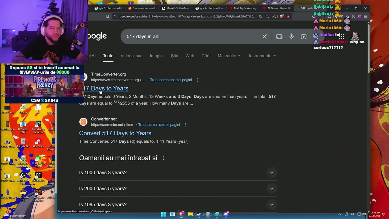Switch to the 'Web' search tab
The height and width of the screenshot is (219, 389).
coord(190,56)
